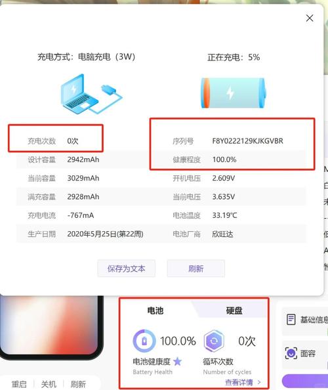
Task: Click 充电方式 电脑充电 (3W) text
Action: tap(86, 56)
